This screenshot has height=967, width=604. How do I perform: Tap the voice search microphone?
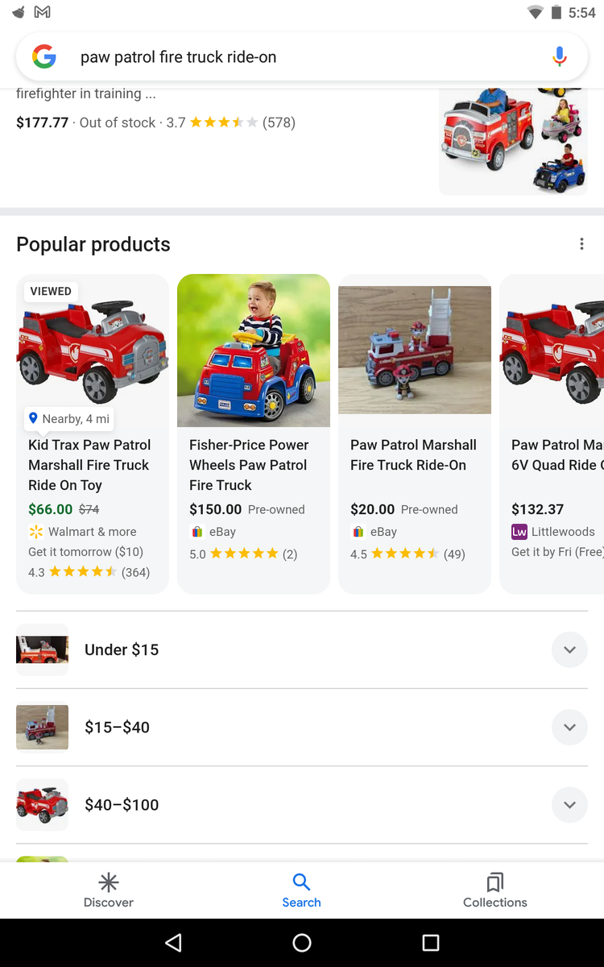[x=560, y=57]
